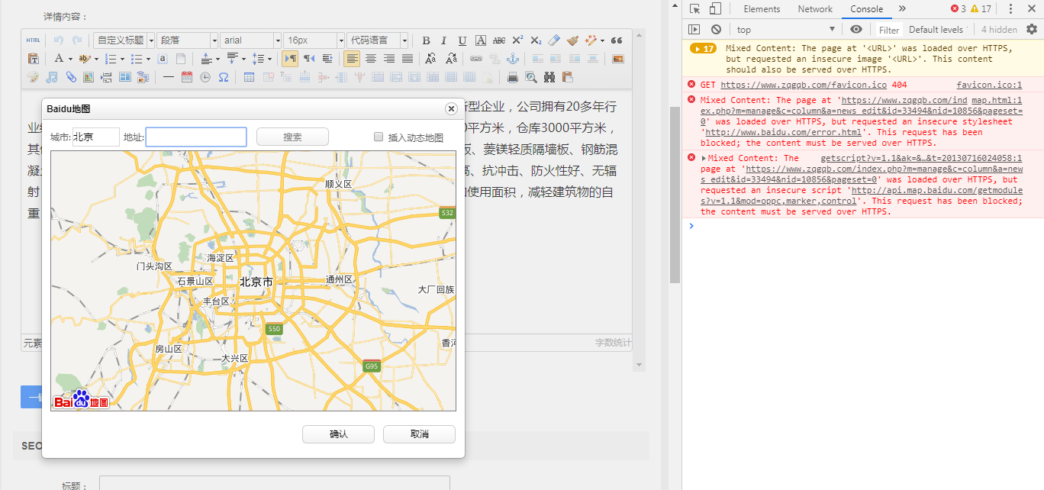Apply italic with the I icon
The height and width of the screenshot is (490, 1044).
[x=444, y=40]
